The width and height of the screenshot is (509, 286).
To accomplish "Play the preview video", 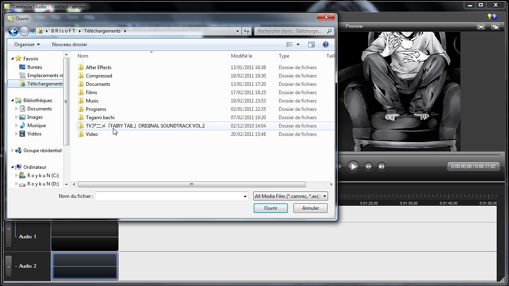I will point(353,166).
